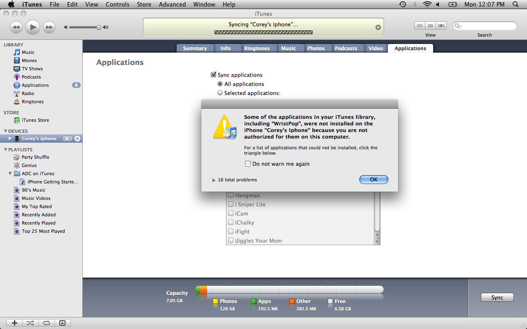Screen dimensions: 527x329
Task: Check the iCam application checkbox
Action: (231, 213)
